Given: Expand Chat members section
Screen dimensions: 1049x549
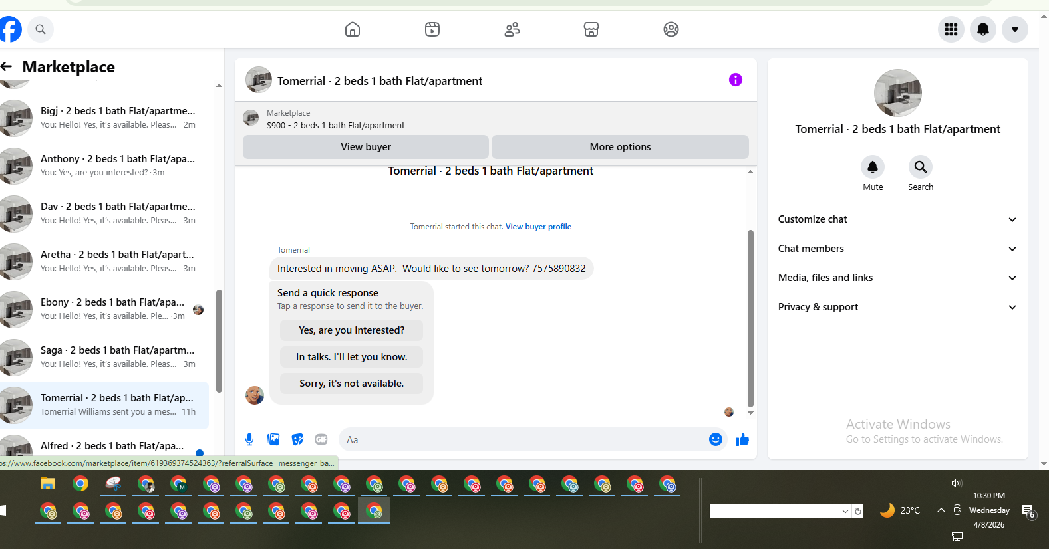Looking at the screenshot, I should click(897, 249).
